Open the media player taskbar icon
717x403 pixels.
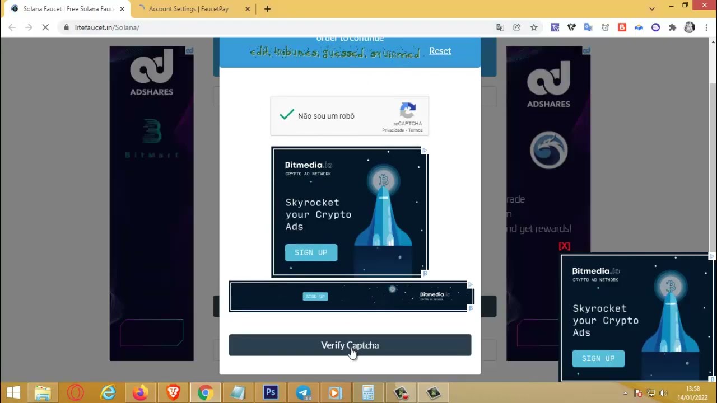tap(335, 393)
